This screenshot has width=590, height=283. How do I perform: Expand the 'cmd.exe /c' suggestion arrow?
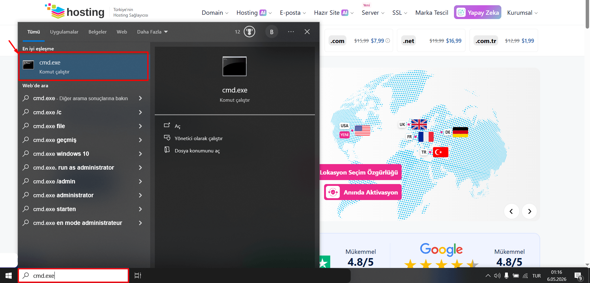[x=140, y=112]
